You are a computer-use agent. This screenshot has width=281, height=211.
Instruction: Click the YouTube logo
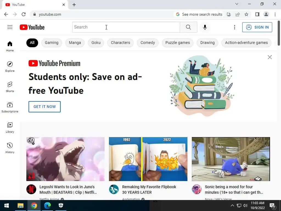click(32, 27)
